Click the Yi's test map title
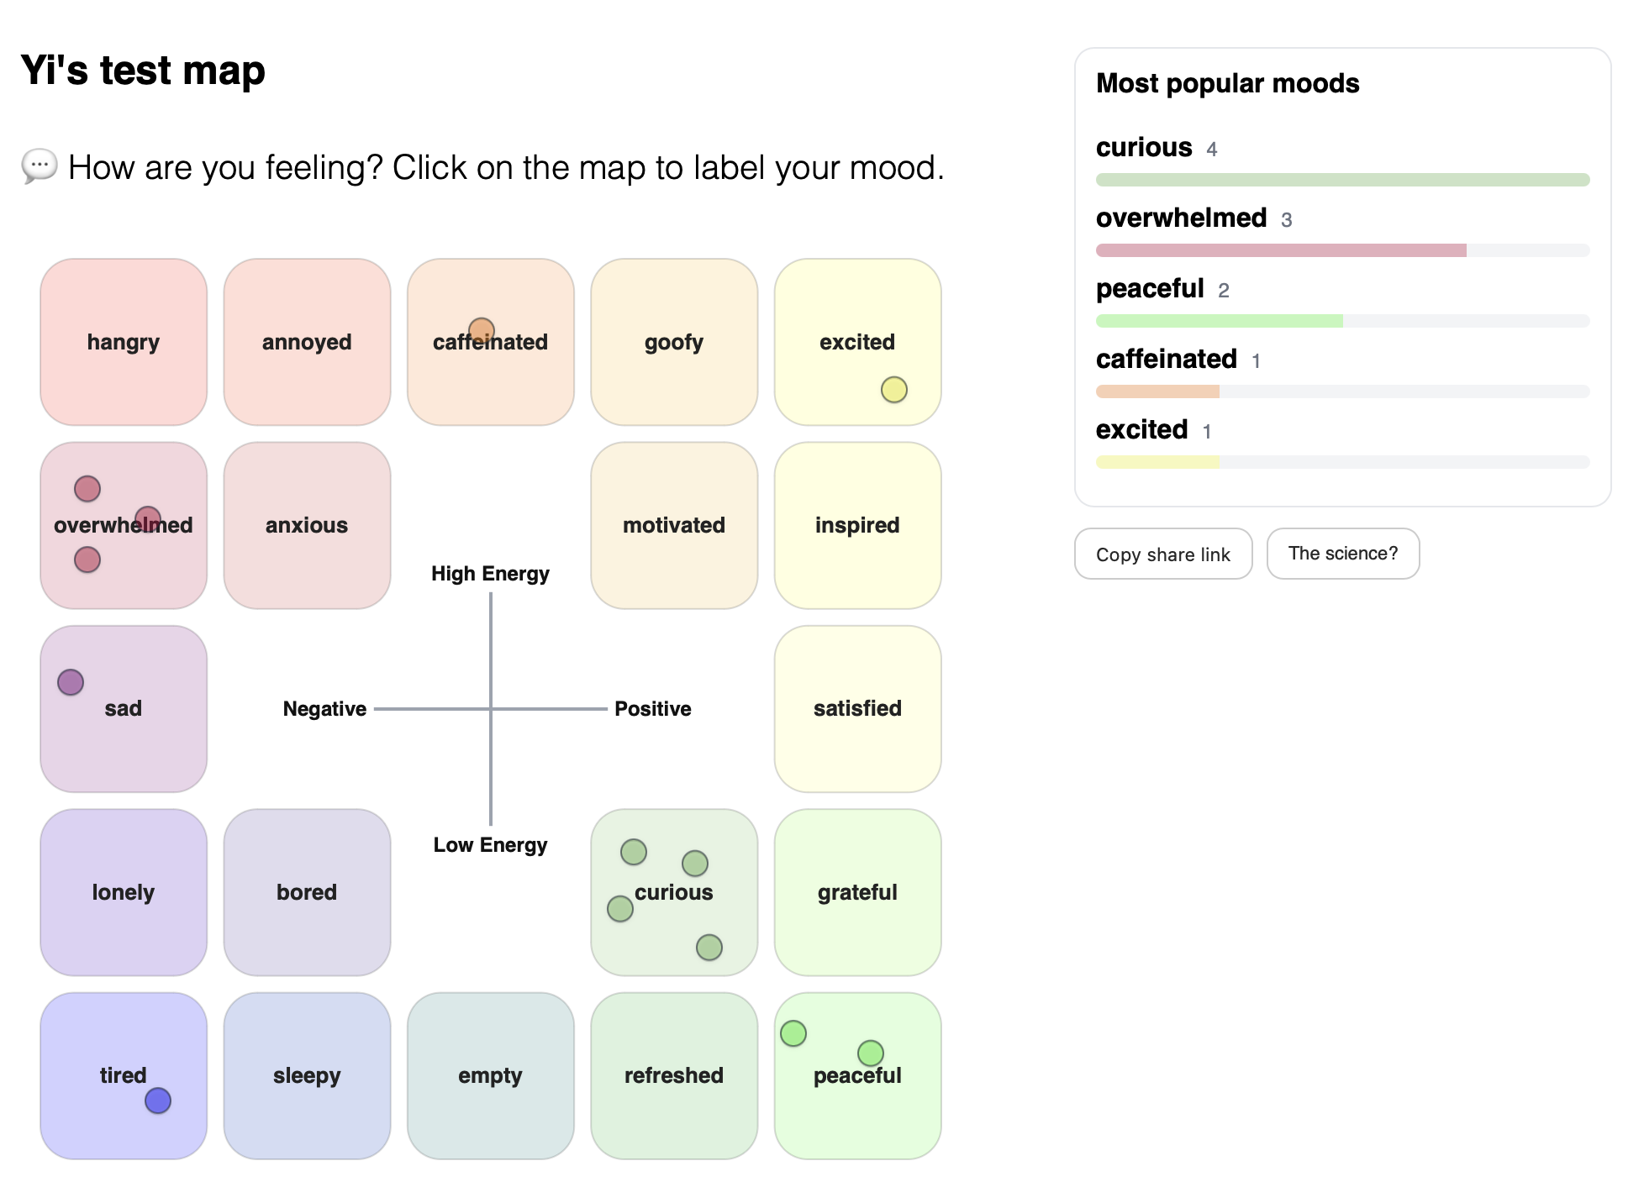This screenshot has width=1644, height=1203. 144,71
